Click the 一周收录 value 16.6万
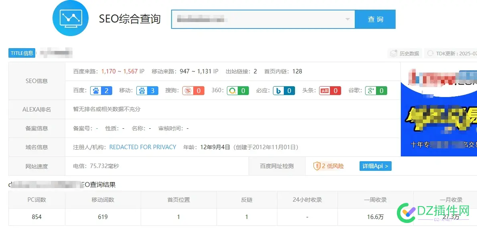This screenshot has width=477, height=229. click(x=376, y=217)
